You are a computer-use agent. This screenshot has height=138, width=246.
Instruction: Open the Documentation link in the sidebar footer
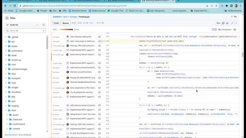click(x=11, y=135)
